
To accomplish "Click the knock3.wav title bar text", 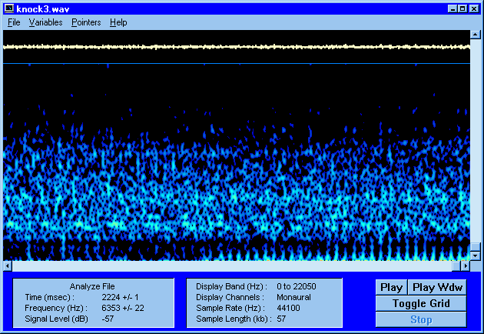I will click(43, 9).
